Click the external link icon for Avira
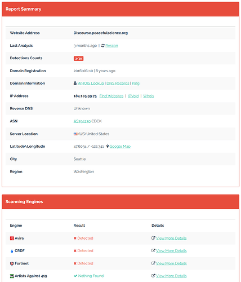Viewport: 241px width, 282px height. [153, 238]
